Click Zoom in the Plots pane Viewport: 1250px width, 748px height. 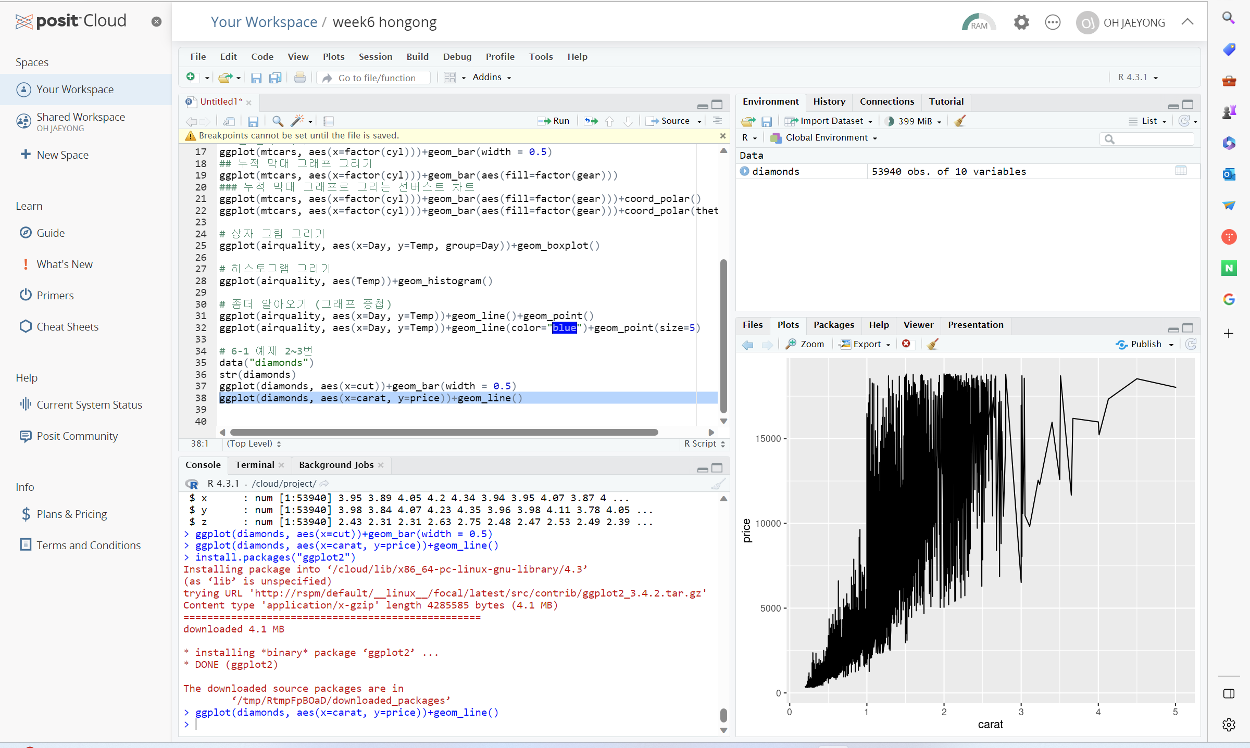pyautogui.click(x=805, y=344)
